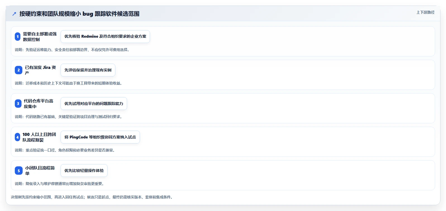Click the footer text starting 决策树先按约束缩小范围

click(x=92, y=197)
